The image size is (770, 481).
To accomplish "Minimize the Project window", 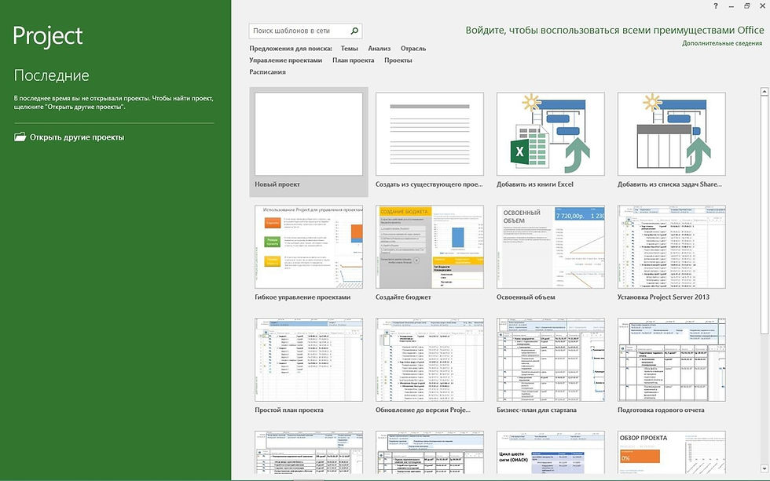I will (731, 5).
